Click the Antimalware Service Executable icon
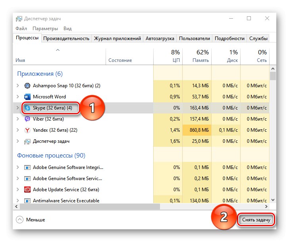This screenshot has width=289, height=242. coord(27,201)
